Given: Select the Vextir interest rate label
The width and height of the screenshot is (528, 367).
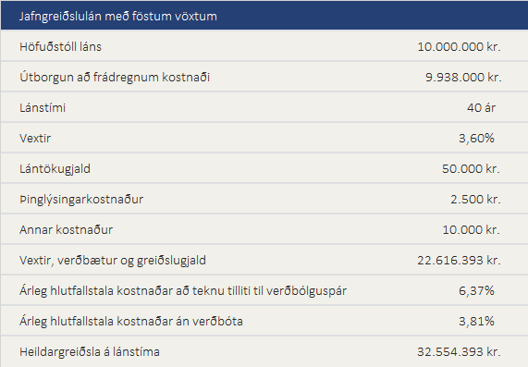Looking at the screenshot, I should click(35, 138).
